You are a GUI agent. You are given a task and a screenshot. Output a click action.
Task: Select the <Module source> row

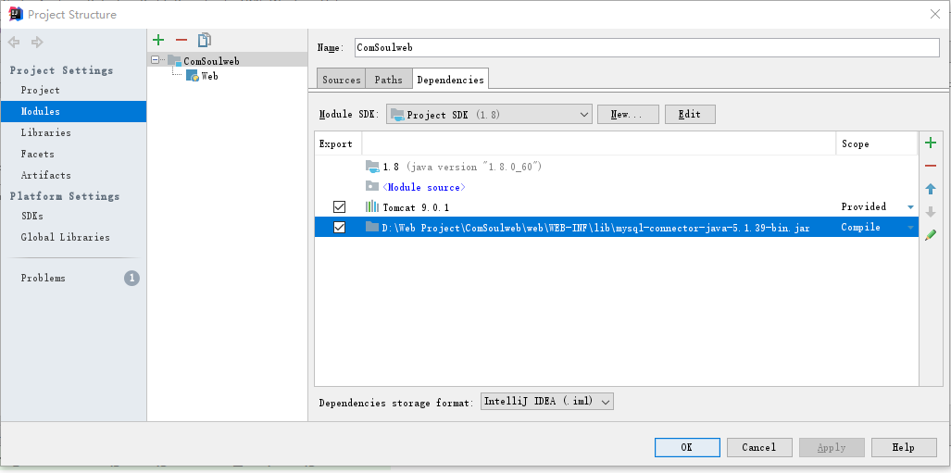tap(616, 187)
